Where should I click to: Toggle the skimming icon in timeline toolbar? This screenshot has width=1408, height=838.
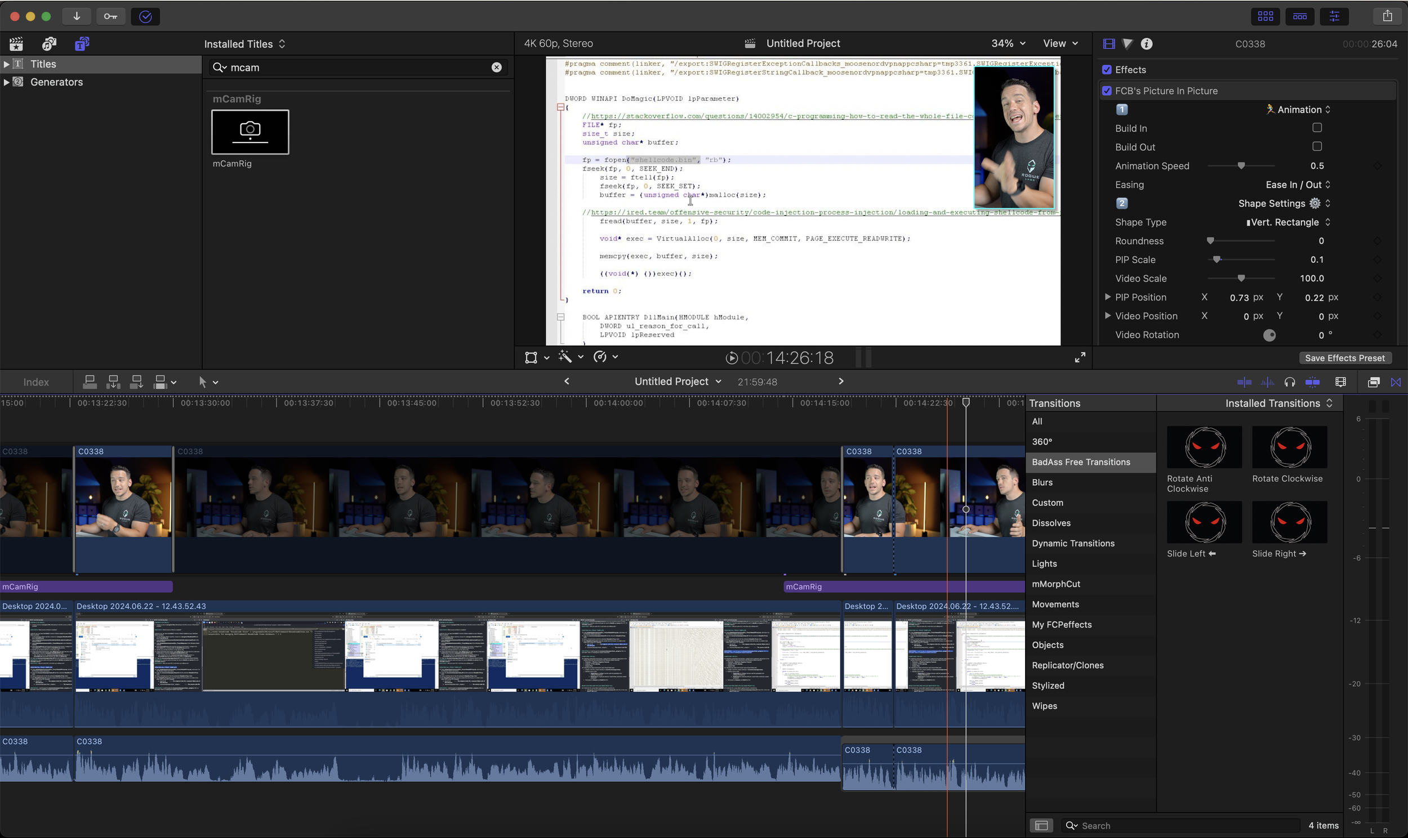click(1244, 382)
